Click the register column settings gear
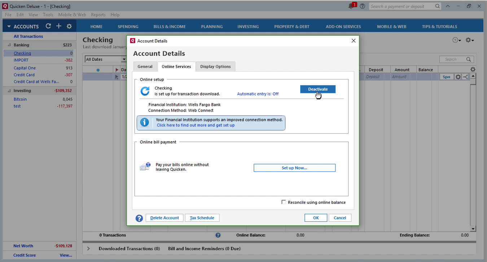The height and width of the screenshot is (262, 487). (x=473, y=69)
